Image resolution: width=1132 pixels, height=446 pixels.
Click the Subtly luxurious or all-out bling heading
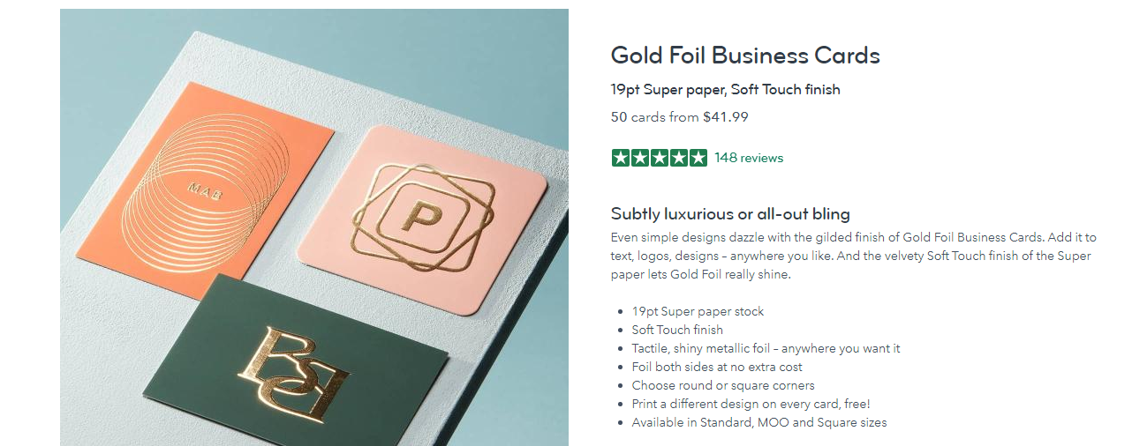(x=730, y=214)
